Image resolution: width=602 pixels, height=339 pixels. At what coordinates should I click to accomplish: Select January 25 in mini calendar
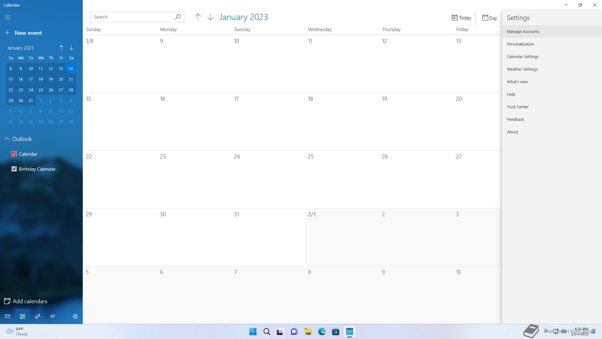(41, 90)
